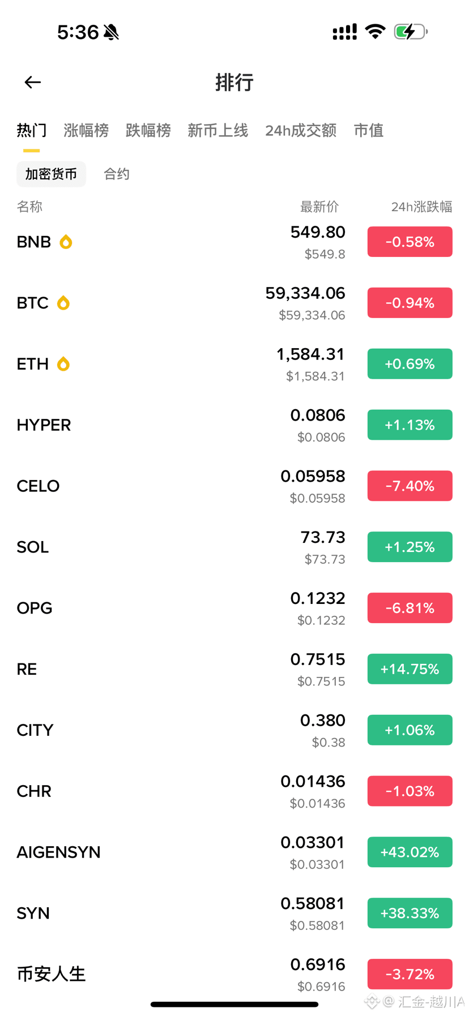Tap the back arrow icon

tap(33, 83)
